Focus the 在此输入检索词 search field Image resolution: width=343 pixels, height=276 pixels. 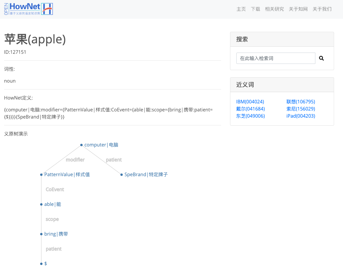click(276, 58)
